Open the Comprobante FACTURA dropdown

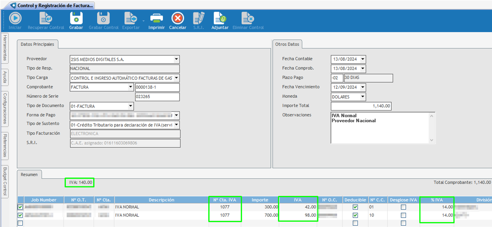point(131,87)
